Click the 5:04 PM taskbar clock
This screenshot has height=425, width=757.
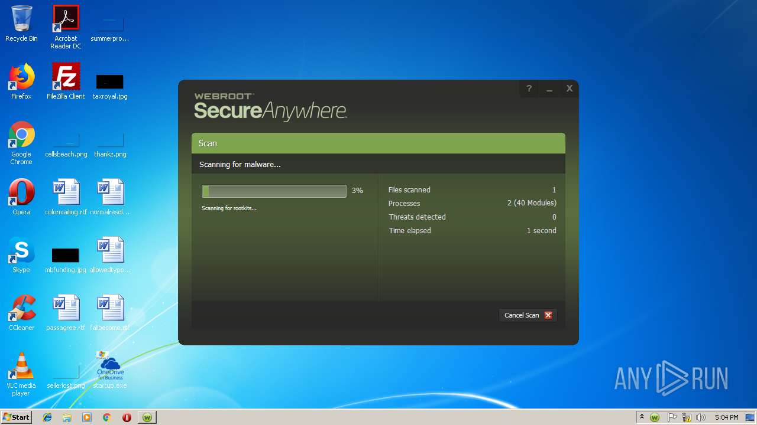click(x=726, y=417)
